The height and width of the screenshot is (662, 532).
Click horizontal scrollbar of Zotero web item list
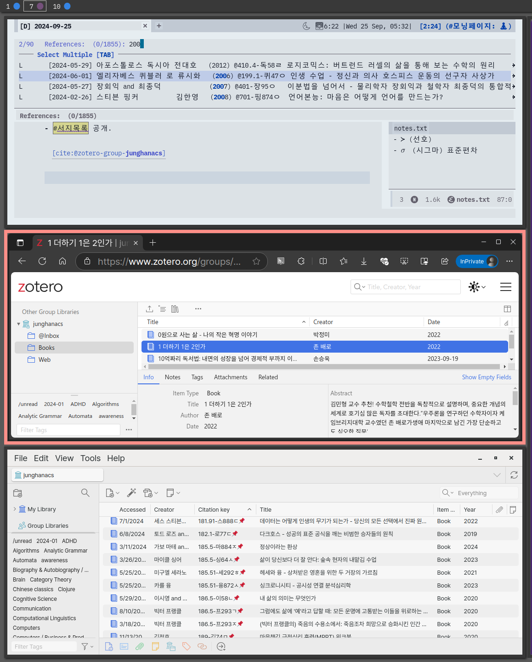(323, 366)
